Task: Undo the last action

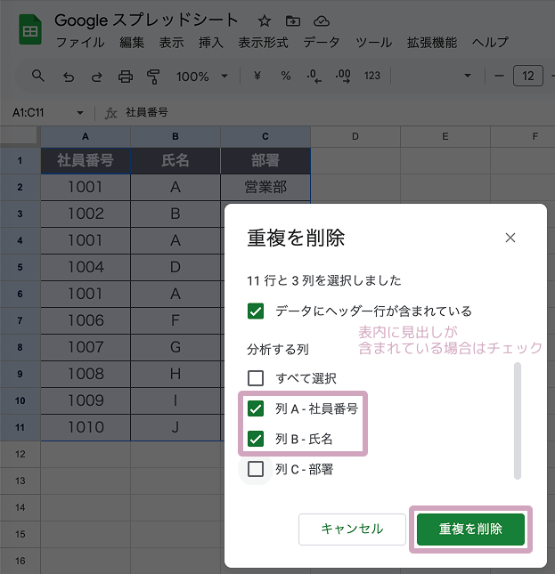Action: point(68,77)
